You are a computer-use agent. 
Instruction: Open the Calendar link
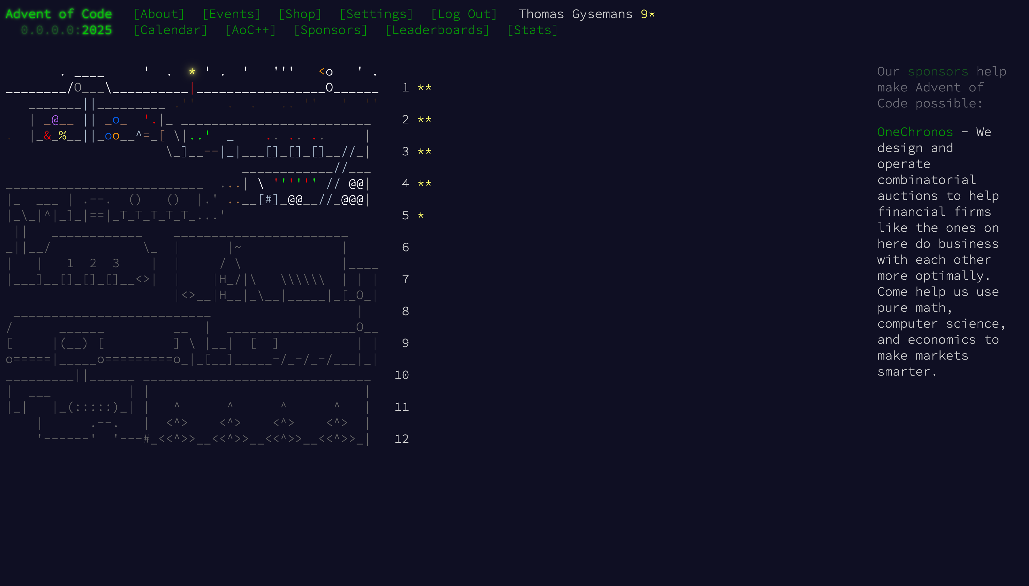[171, 30]
